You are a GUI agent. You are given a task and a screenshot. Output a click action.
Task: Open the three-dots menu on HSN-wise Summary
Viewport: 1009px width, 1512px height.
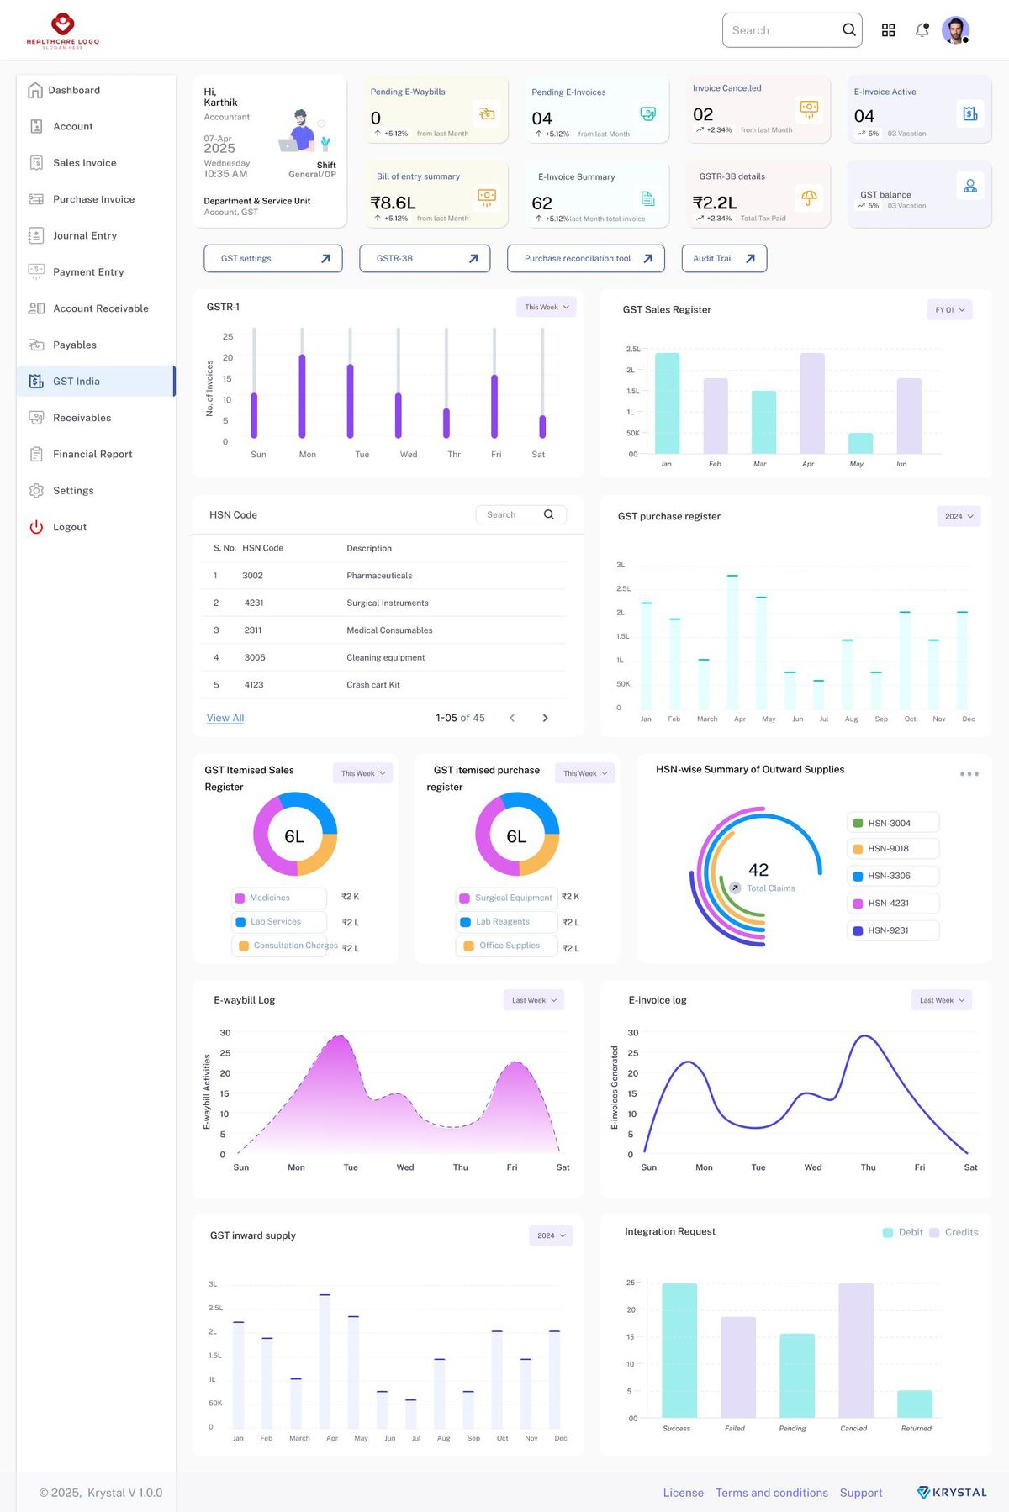tap(969, 773)
